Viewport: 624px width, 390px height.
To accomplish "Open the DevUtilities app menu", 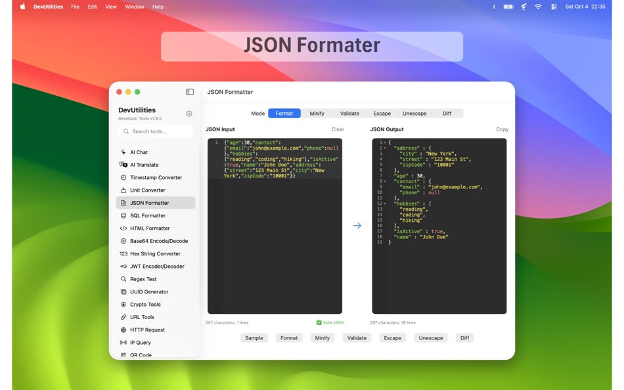I will (48, 7).
